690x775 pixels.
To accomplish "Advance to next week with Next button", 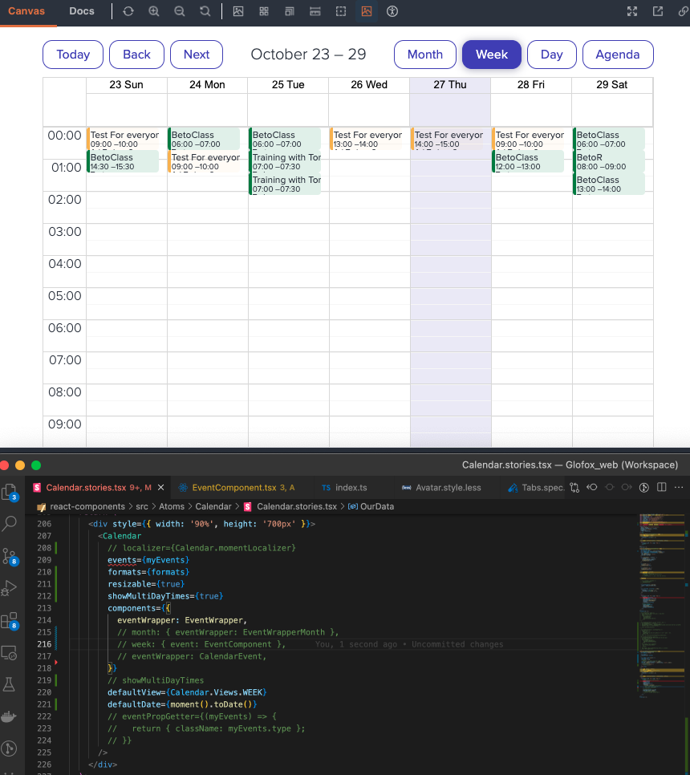I will [196, 55].
